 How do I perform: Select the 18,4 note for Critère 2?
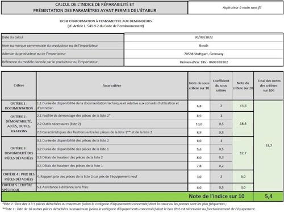(x=243, y=124)
